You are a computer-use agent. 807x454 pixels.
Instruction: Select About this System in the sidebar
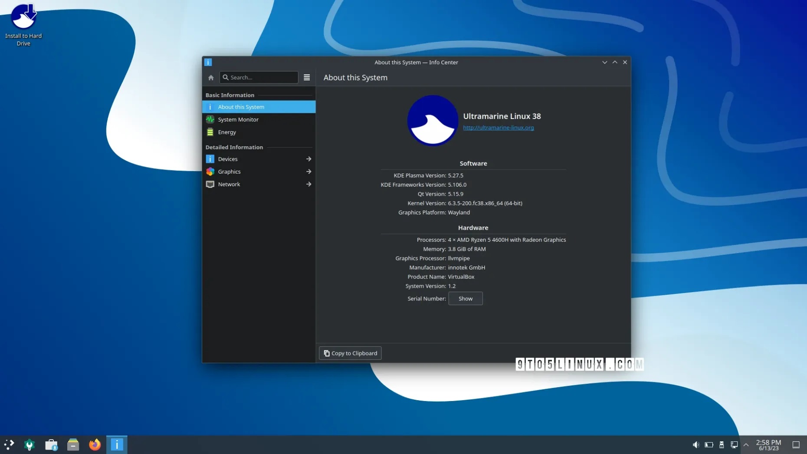point(241,107)
